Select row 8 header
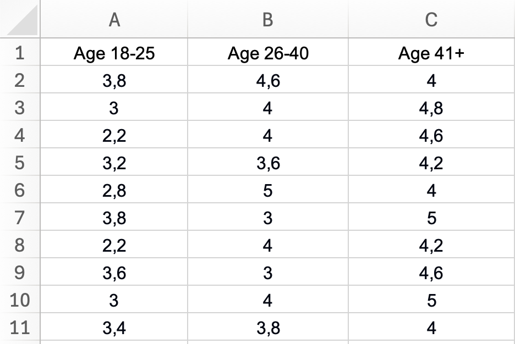 20,246
